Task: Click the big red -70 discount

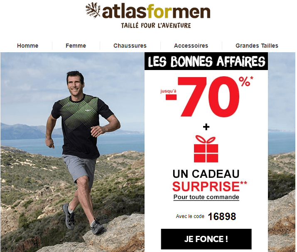Action: point(203,97)
